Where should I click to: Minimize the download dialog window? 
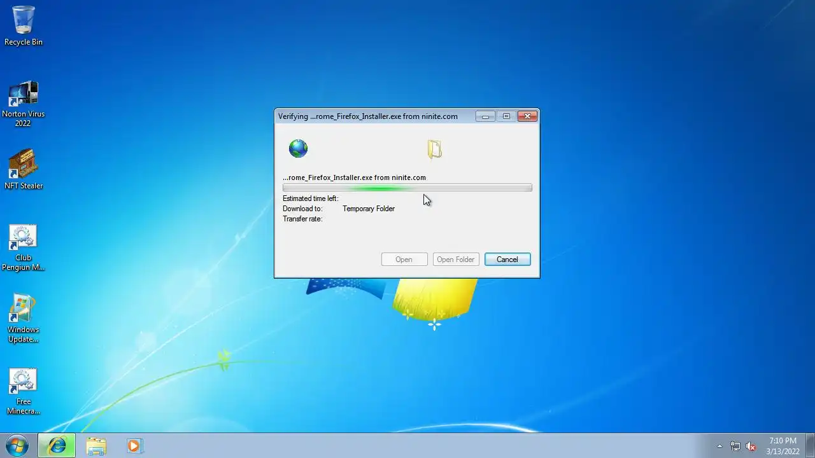click(485, 116)
